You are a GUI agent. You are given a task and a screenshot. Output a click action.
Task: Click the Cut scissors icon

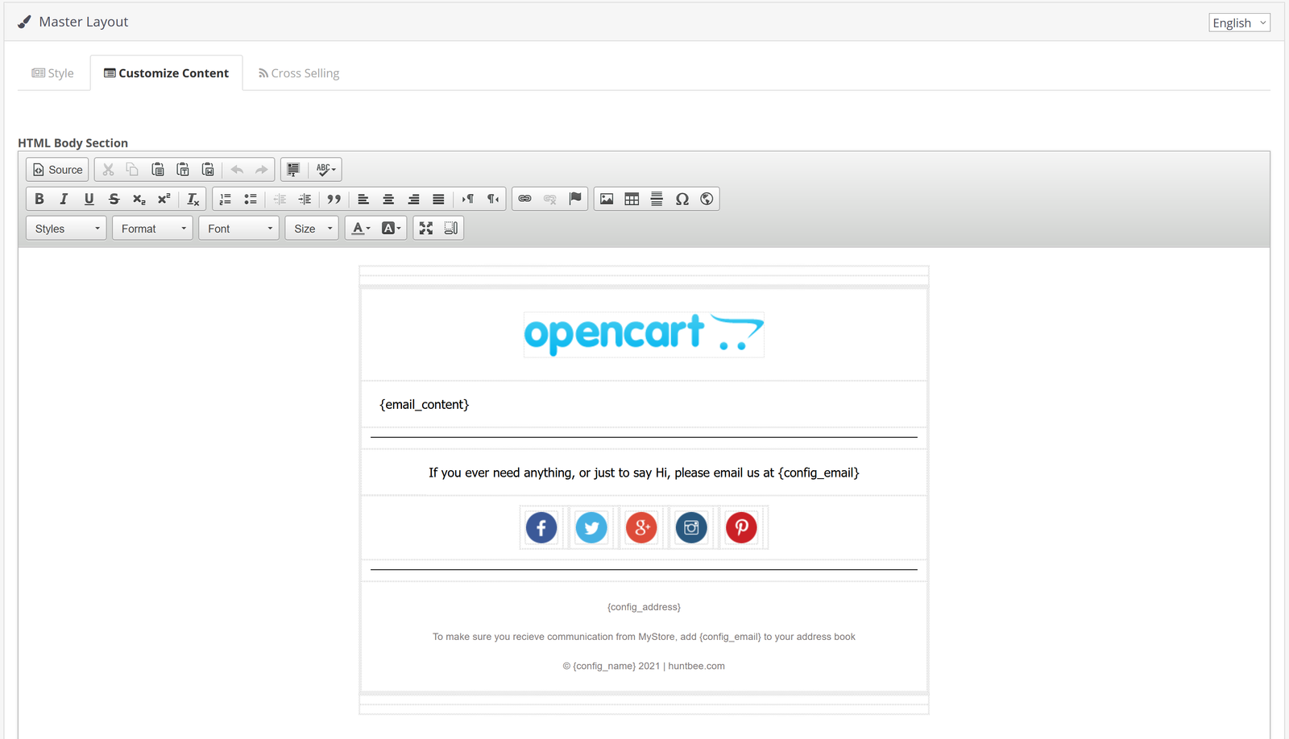point(108,170)
